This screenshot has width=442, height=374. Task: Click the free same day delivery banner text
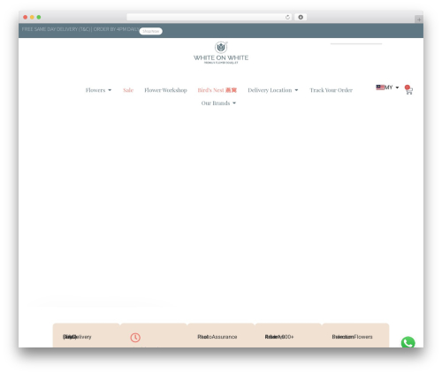point(80,29)
